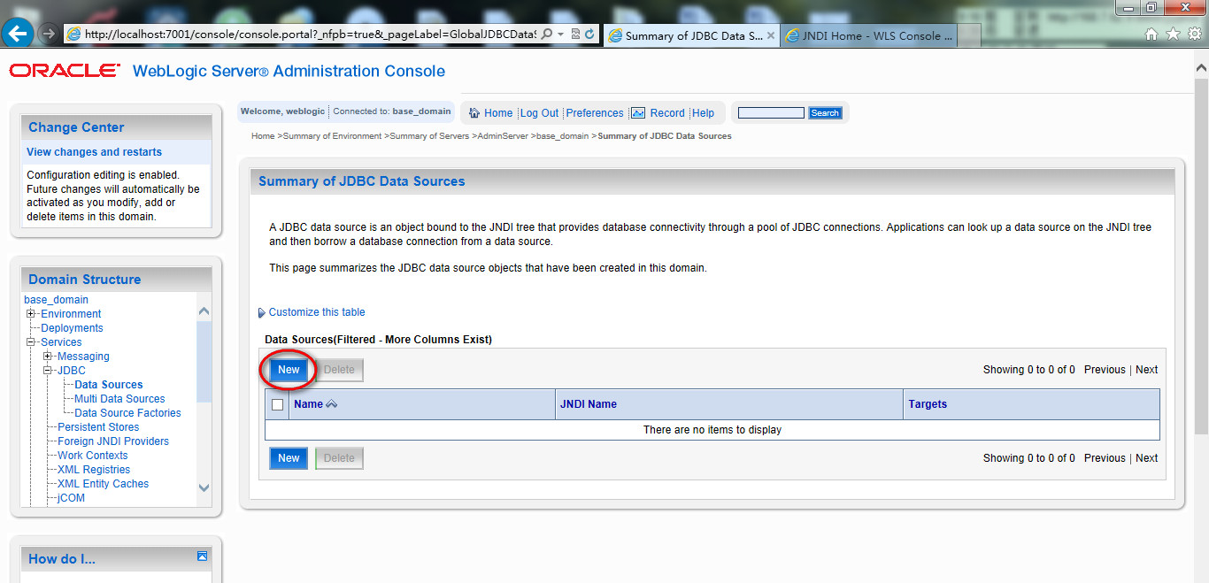Image resolution: width=1209 pixels, height=583 pixels.
Task: Open Foreign JNDI Providers in the tree
Action: coord(113,441)
